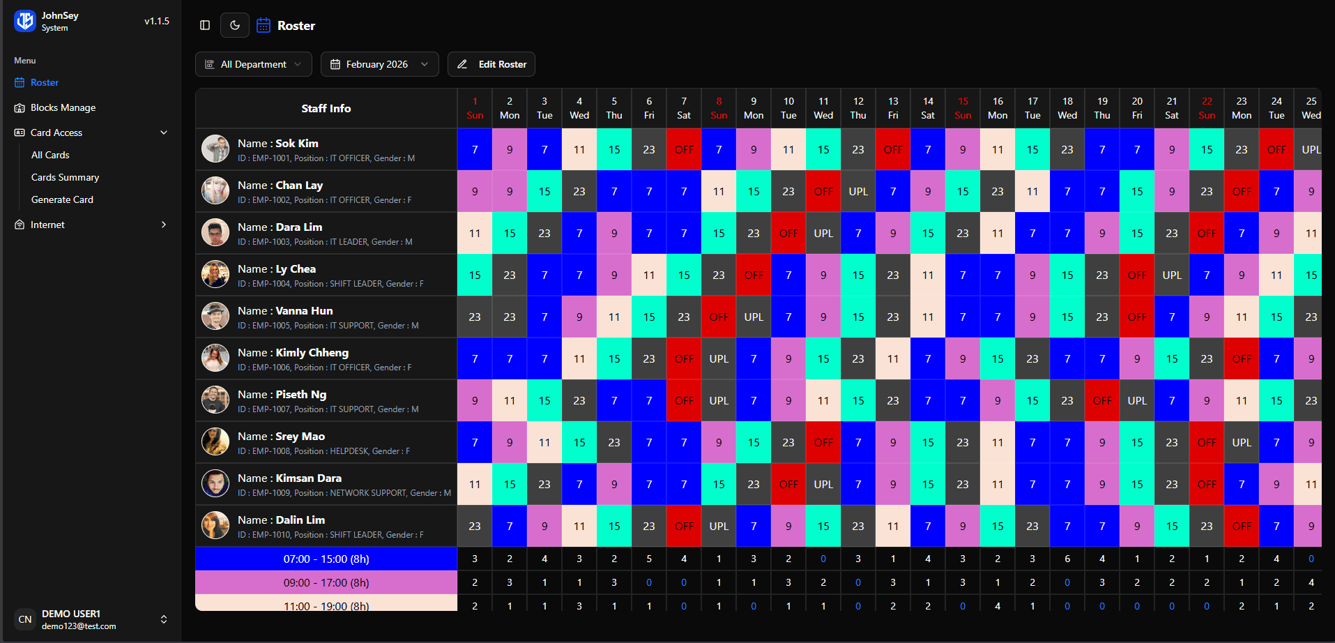Click the blue calendar icon beside Roster title
This screenshot has height=643, width=1335.
pos(263,25)
